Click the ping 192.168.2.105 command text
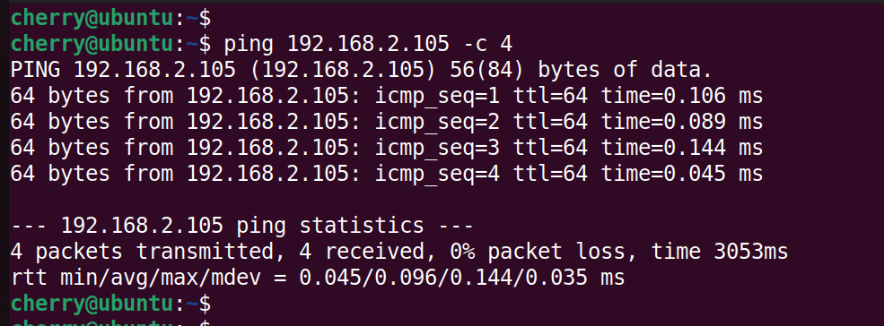 click(x=337, y=44)
